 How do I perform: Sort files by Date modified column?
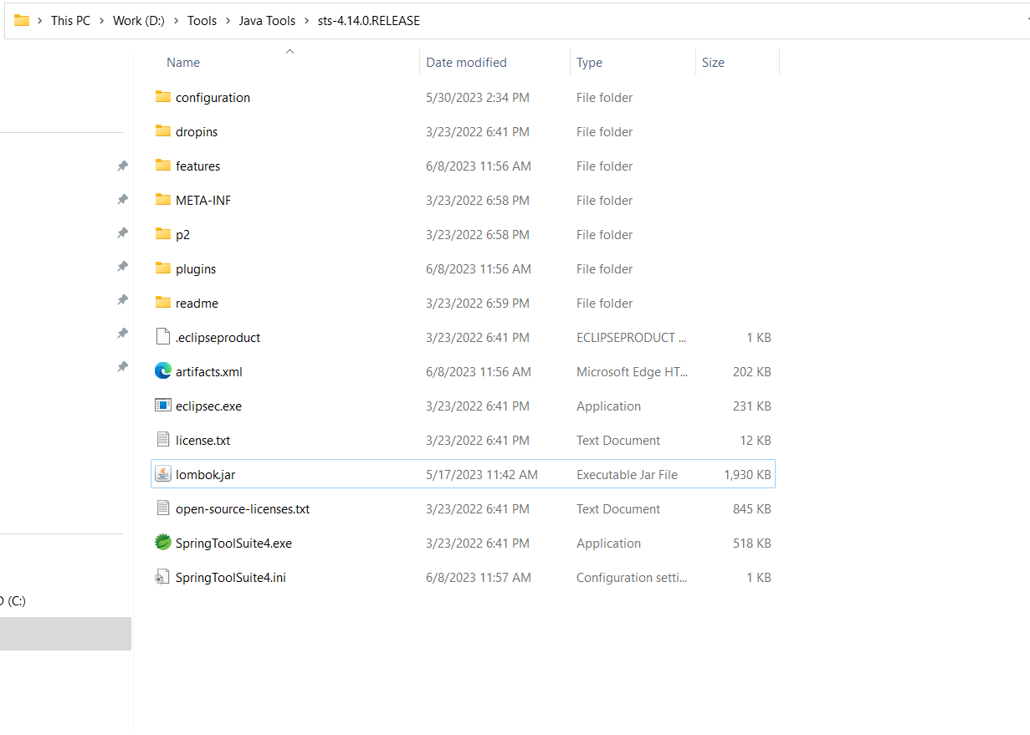[466, 63]
